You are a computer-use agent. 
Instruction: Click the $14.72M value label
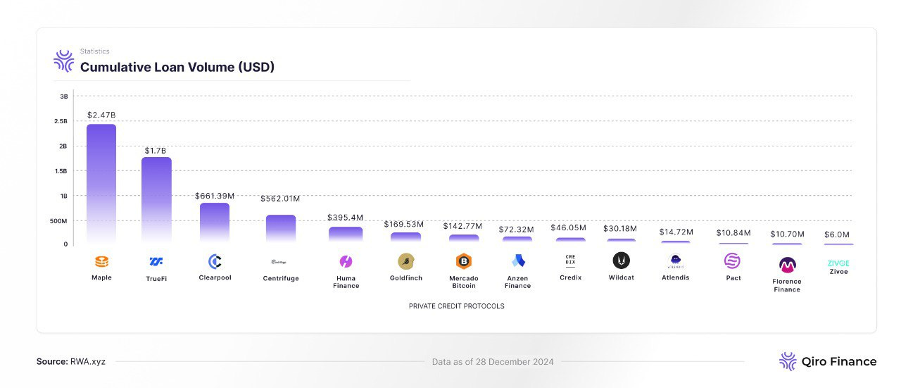click(676, 232)
